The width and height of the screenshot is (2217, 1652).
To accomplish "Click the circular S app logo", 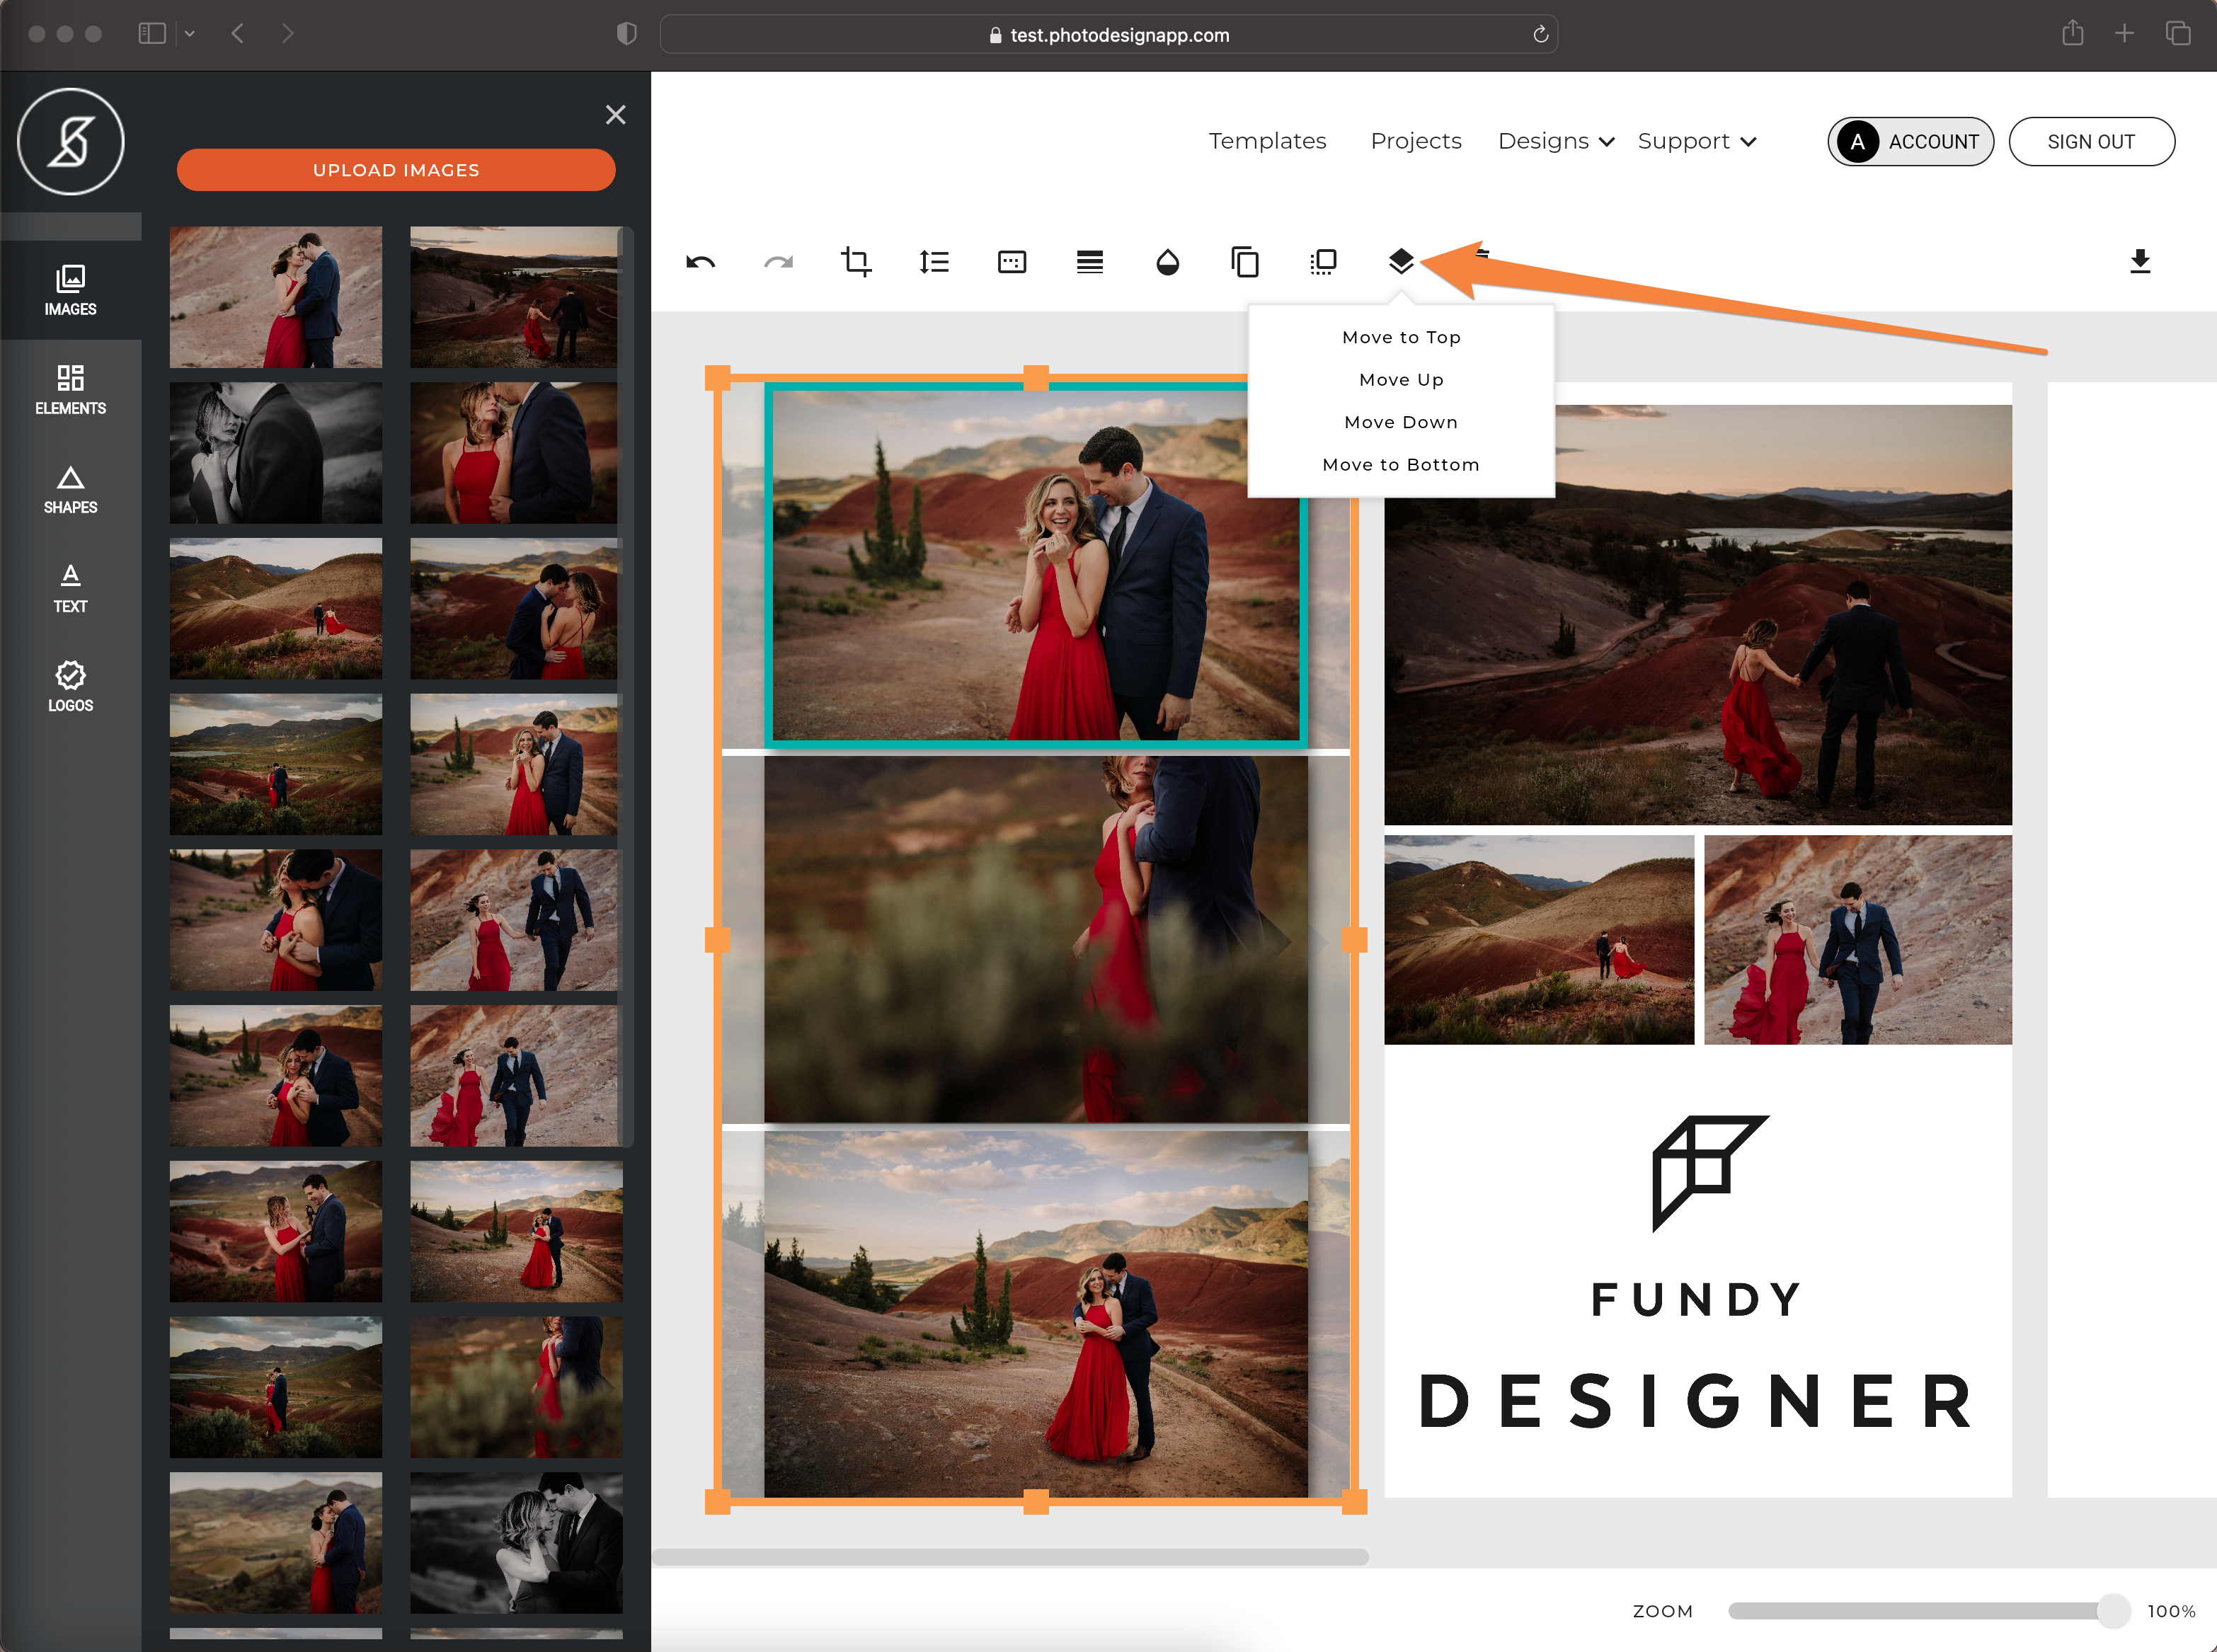I will click(70, 141).
